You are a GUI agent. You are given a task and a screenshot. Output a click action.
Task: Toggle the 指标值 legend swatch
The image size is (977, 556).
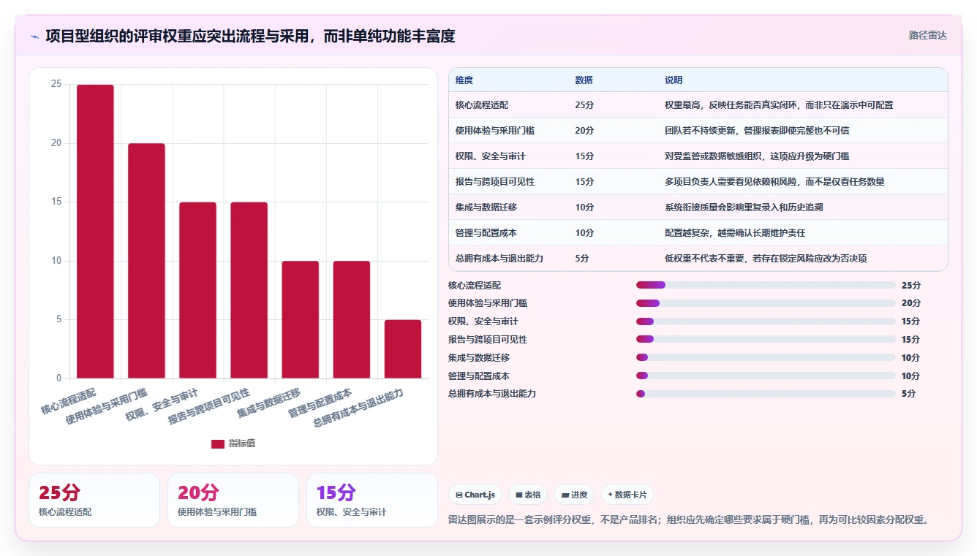coord(218,443)
